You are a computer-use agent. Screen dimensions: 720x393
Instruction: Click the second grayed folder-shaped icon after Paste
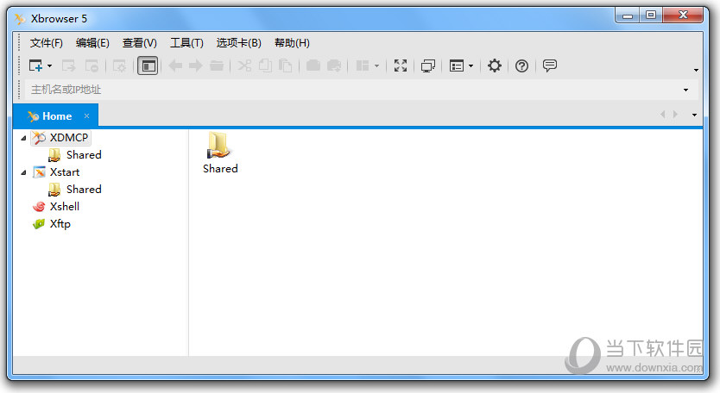tap(334, 65)
